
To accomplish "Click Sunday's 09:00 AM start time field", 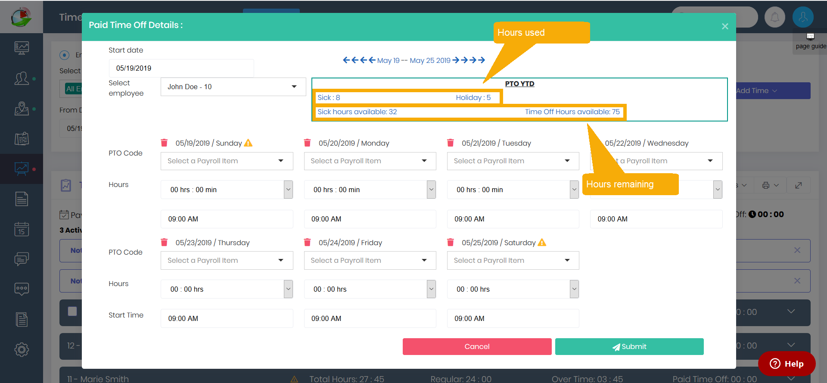I will [227, 219].
